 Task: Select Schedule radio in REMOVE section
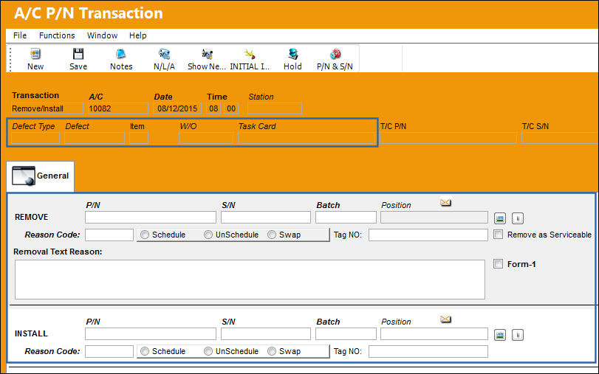(x=145, y=235)
